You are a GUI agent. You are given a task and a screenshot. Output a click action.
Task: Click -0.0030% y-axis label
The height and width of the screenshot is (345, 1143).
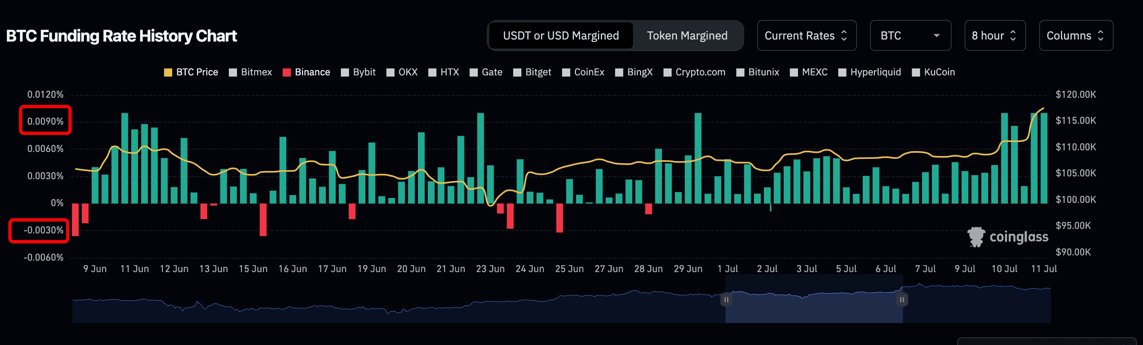(x=44, y=230)
